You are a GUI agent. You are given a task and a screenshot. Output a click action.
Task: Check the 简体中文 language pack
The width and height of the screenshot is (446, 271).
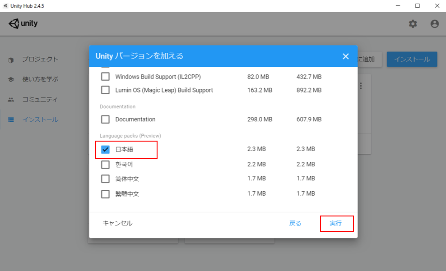pyautogui.click(x=105, y=179)
